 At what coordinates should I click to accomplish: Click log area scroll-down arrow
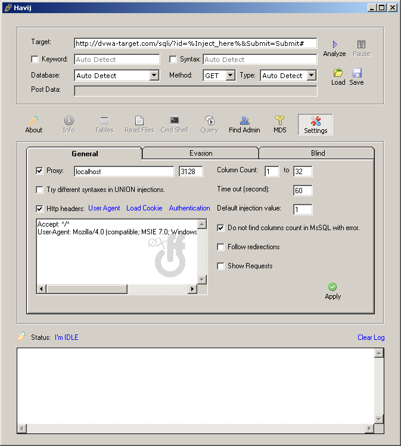coord(378,419)
